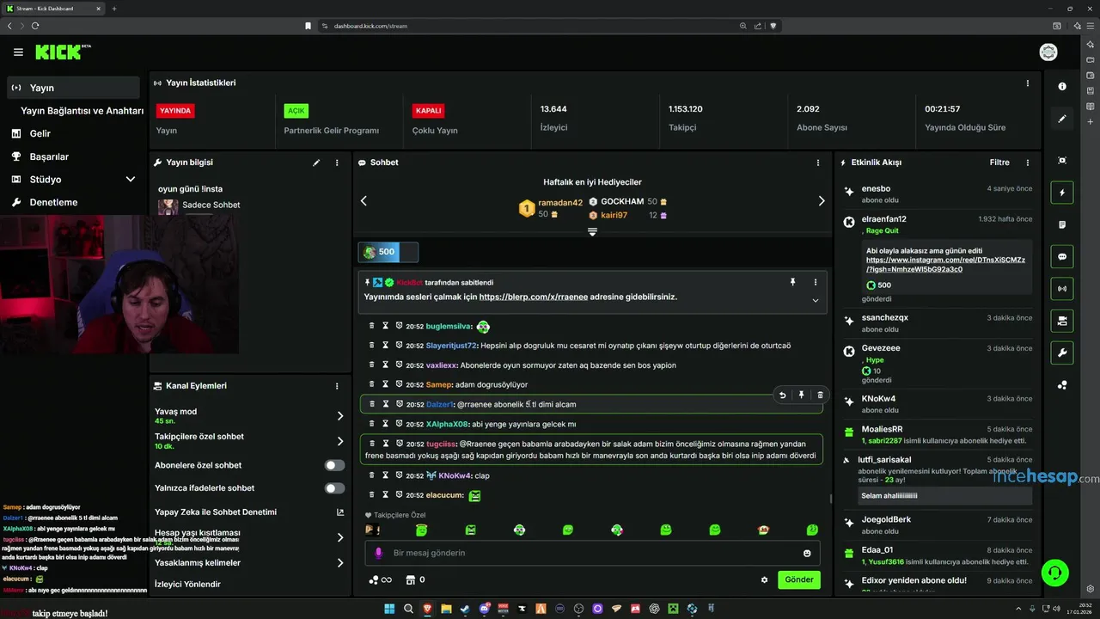Click ban shield on vaxliexx's message

(399, 365)
